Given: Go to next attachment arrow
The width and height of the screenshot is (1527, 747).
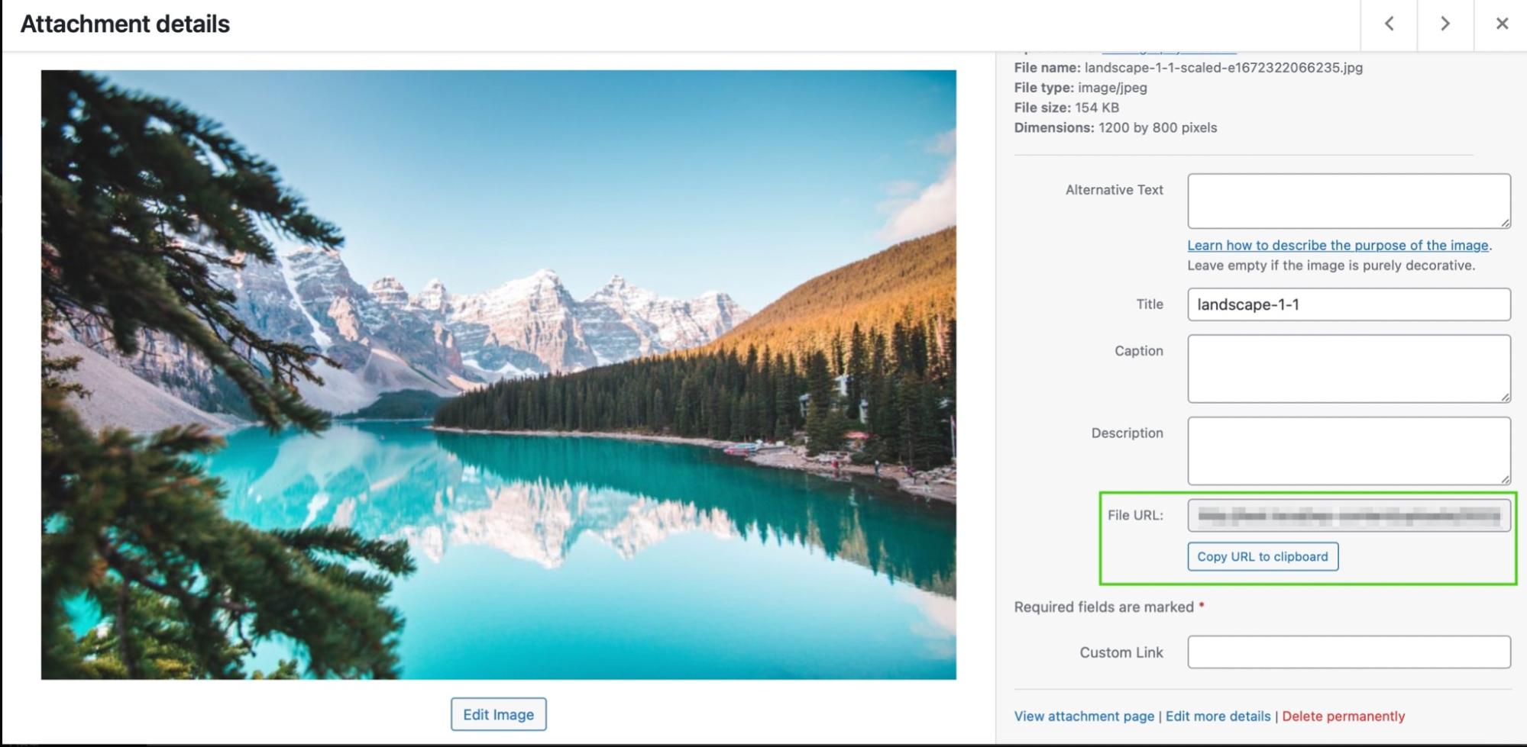Looking at the screenshot, I should [1445, 24].
